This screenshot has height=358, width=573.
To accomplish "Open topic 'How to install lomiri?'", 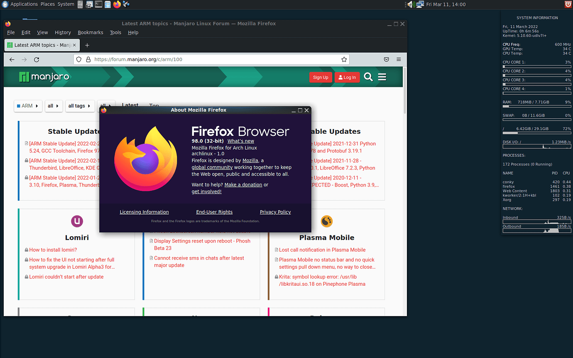I will [53, 250].
